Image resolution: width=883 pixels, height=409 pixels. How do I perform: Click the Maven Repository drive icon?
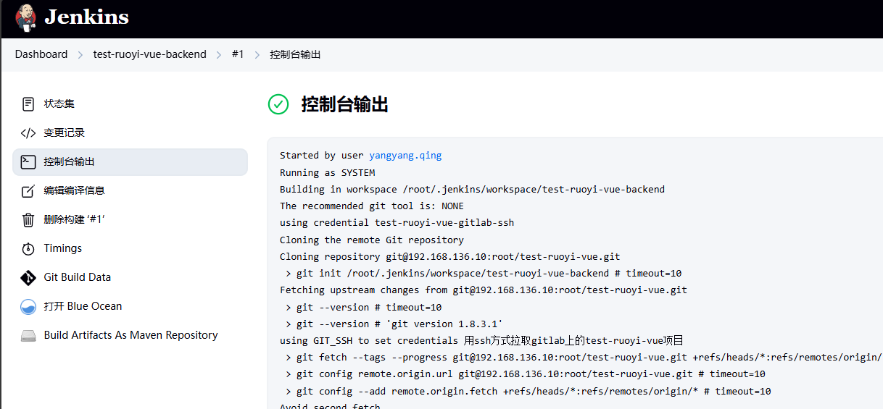pyautogui.click(x=28, y=336)
